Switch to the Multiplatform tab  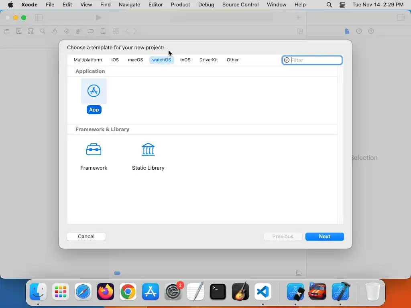pyautogui.click(x=87, y=60)
